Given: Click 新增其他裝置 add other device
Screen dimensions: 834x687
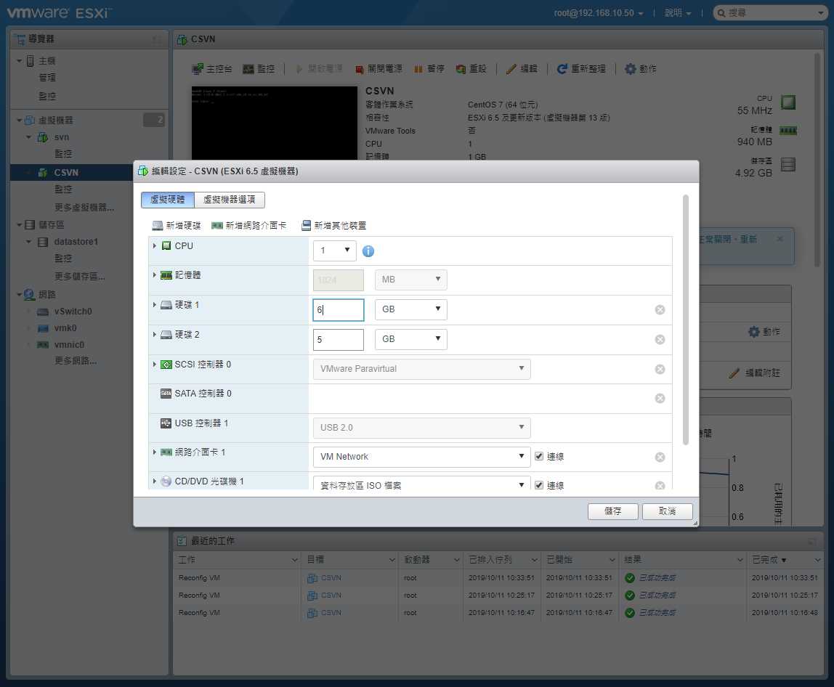Looking at the screenshot, I should pyautogui.click(x=333, y=225).
